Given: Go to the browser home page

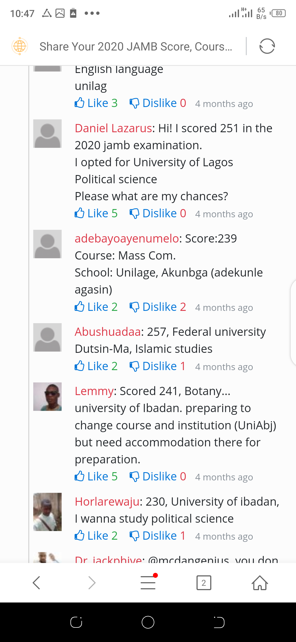Looking at the screenshot, I should [260, 582].
